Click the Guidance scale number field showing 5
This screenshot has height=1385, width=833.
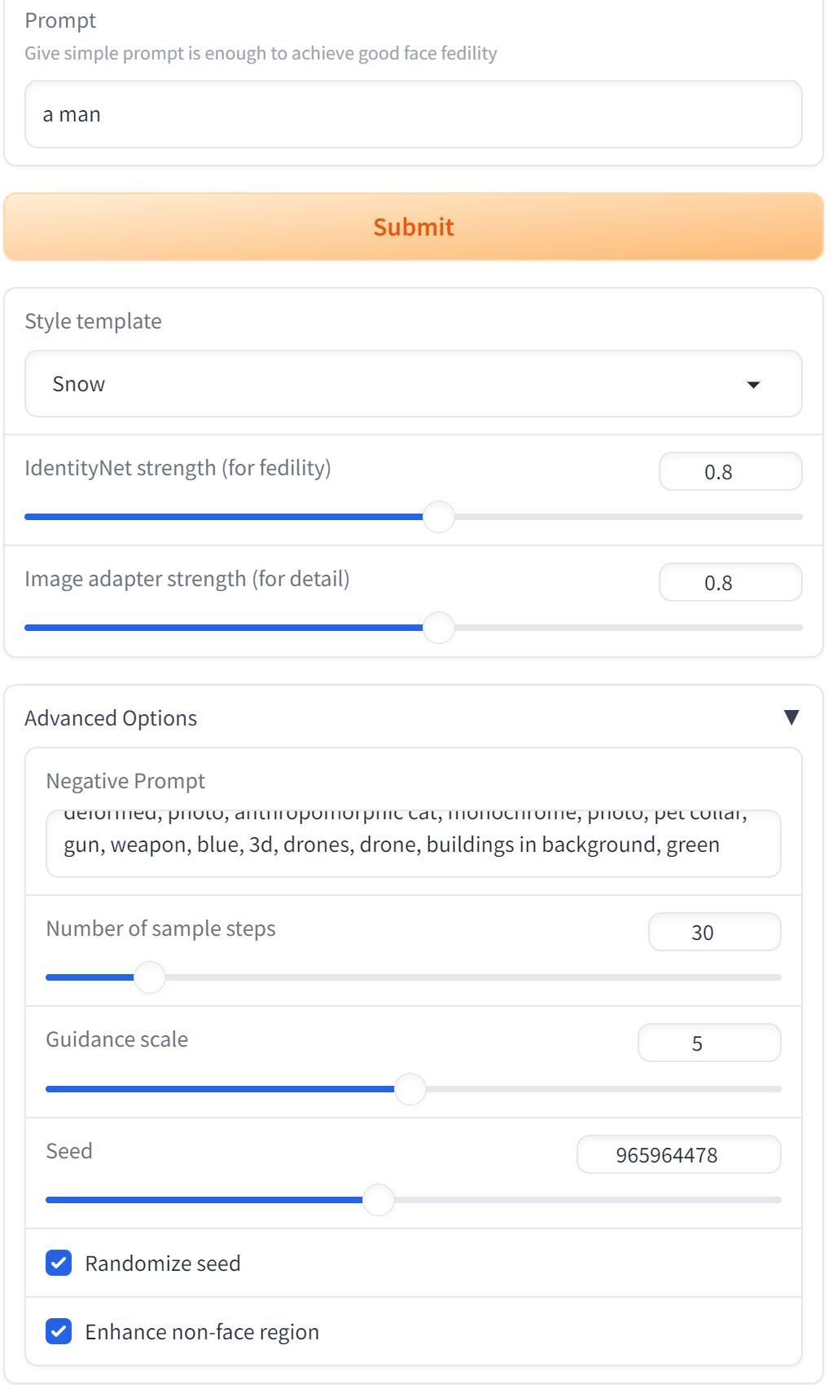(709, 1043)
